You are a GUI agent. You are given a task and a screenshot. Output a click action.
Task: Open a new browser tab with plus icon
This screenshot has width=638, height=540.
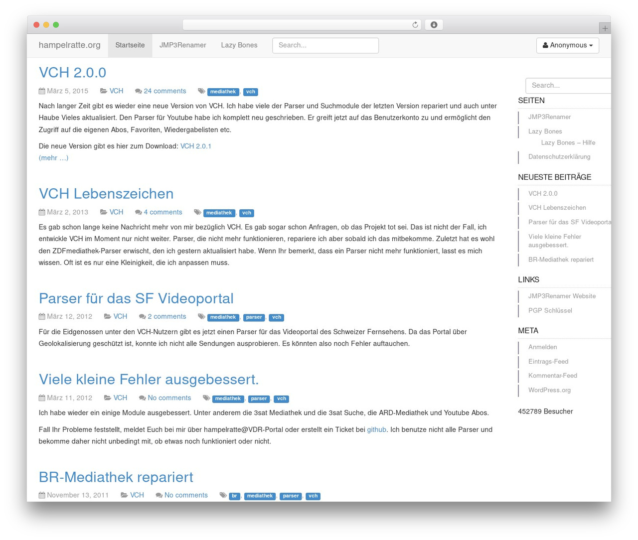click(x=605, y=28)
